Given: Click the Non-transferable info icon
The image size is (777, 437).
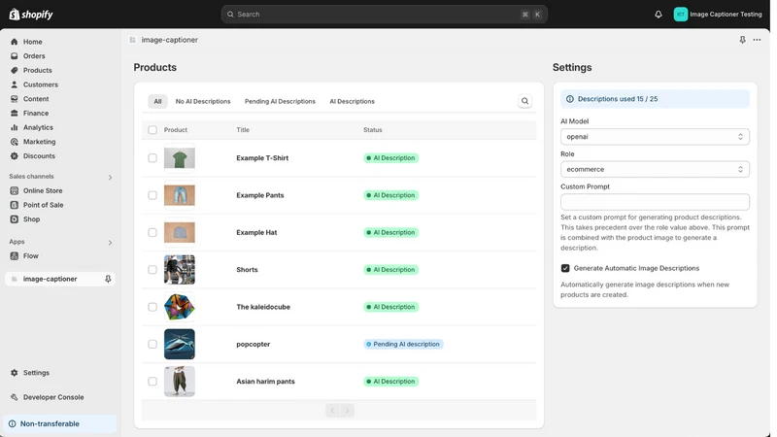Looking at the screenshot, I should click(x=13, y=424).
